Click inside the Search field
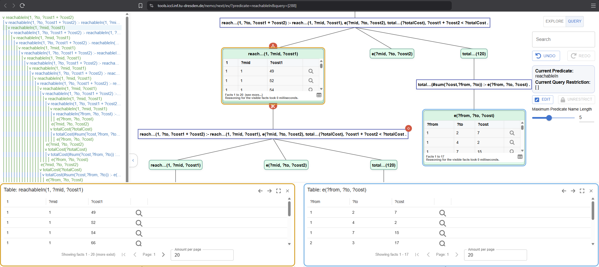The image size is (599, 267). 563,39
